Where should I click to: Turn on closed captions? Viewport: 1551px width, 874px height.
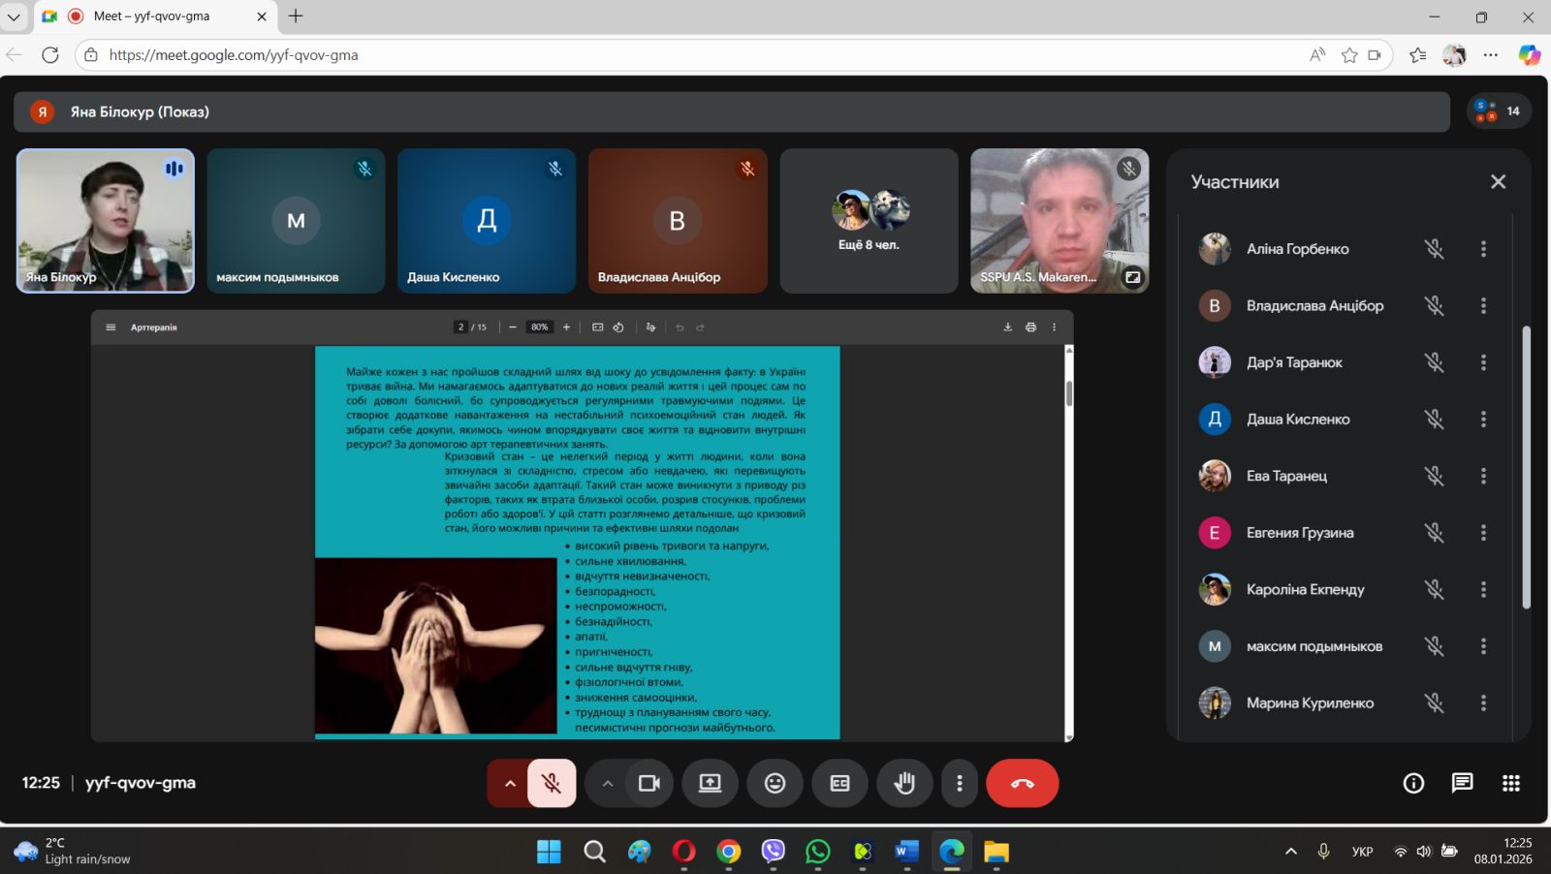[839, 783]
